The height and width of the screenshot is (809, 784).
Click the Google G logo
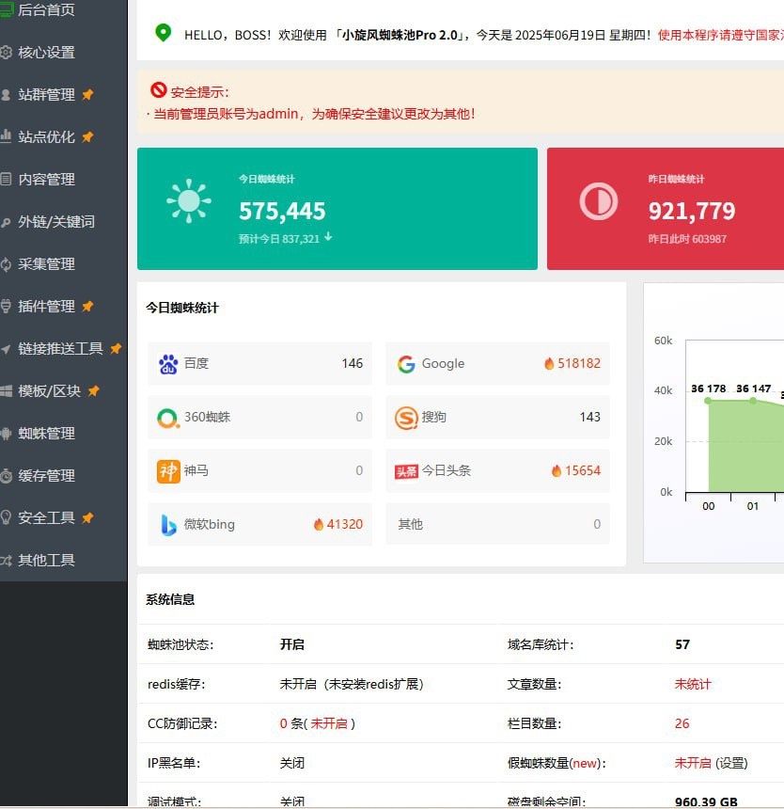406,364
